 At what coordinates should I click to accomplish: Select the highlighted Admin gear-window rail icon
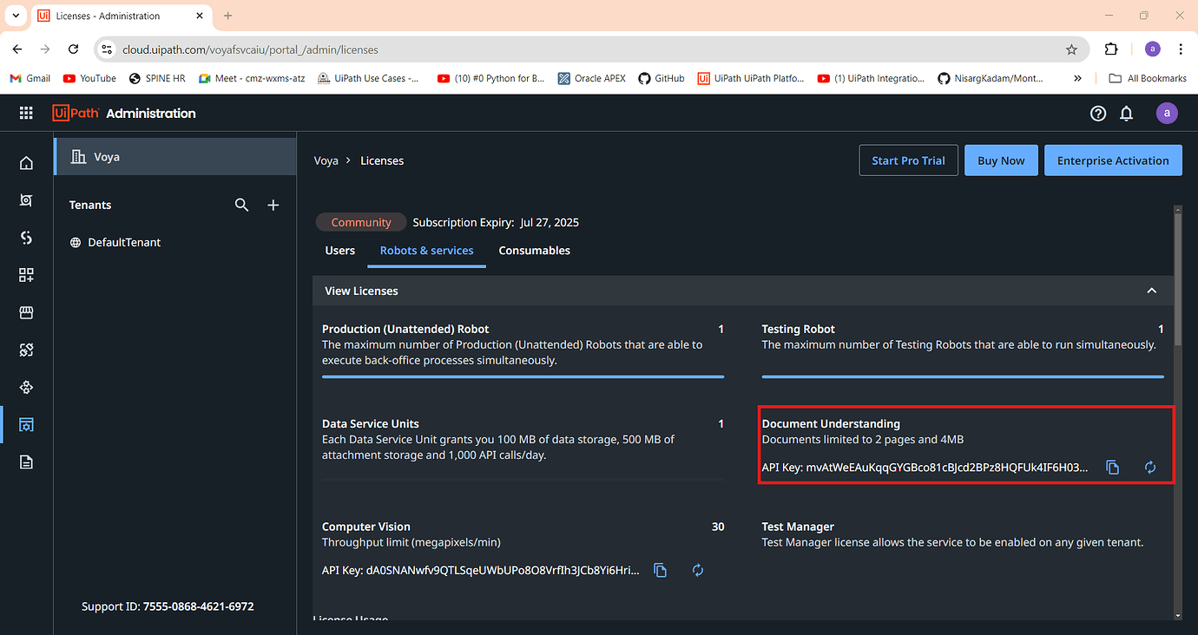pos(26,424)
